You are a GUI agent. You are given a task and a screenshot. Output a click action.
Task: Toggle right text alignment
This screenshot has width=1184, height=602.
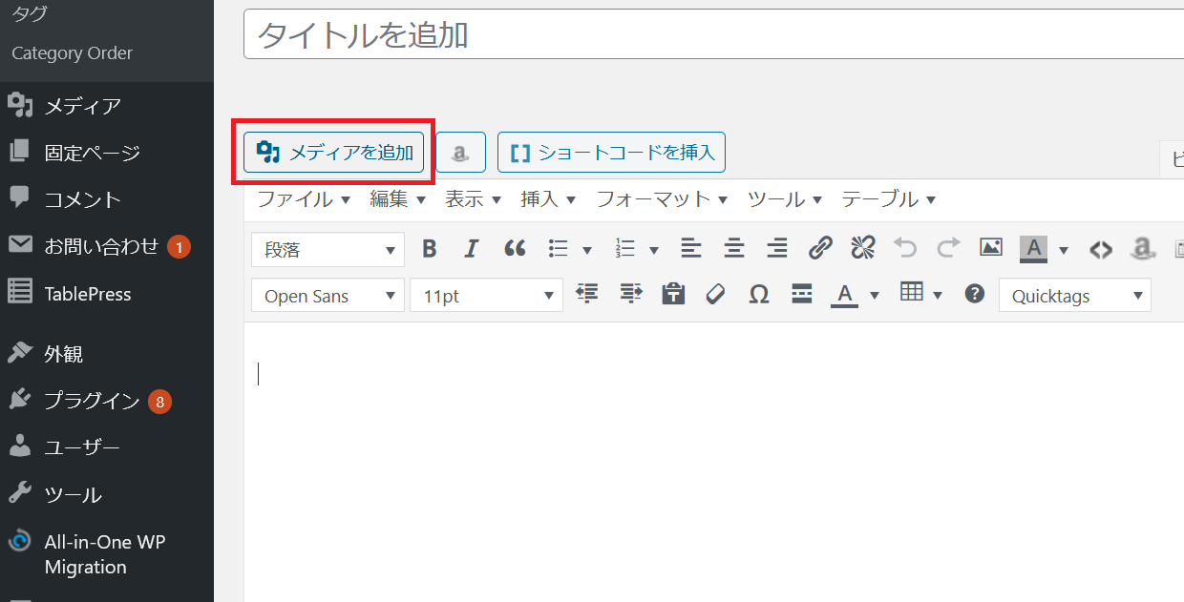pyautogui.click(x=777, y=249)
